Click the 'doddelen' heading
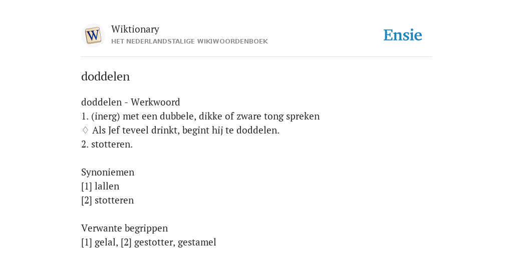This screenshot has width=513, height=256. [x=105, y=76]
